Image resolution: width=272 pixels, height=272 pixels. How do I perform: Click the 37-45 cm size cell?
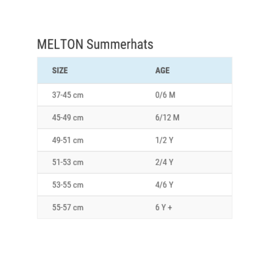(x=68, y=95)
